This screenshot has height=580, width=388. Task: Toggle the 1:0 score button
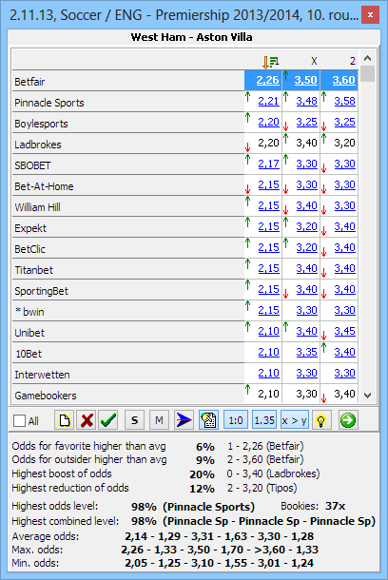click(x=236, y=420)
